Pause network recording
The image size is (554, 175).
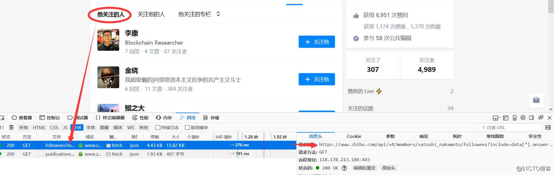pyautogui.click(x=2, y=127)
